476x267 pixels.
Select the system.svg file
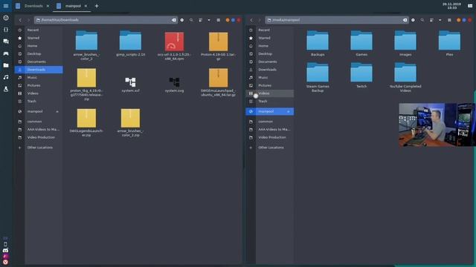click(174, 85)
